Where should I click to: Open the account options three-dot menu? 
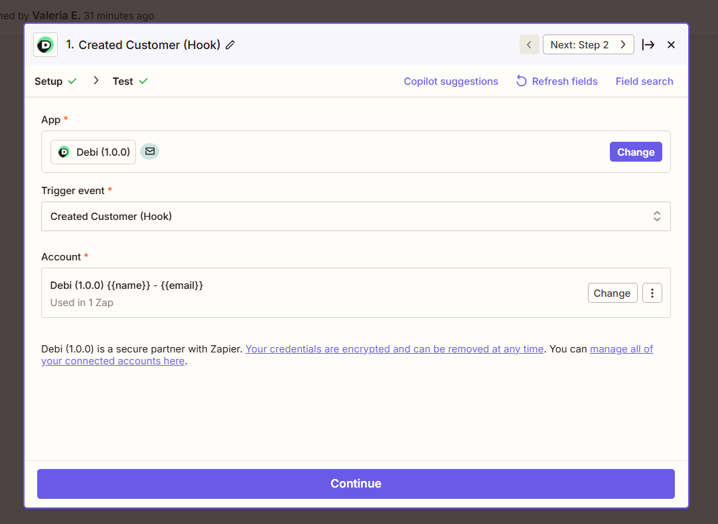click(x=652, y=293)
